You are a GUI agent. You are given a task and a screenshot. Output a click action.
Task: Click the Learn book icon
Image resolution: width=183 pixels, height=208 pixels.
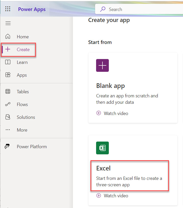8,62
